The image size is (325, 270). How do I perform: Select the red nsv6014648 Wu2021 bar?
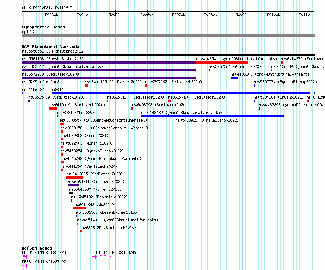tap(79, 208)
